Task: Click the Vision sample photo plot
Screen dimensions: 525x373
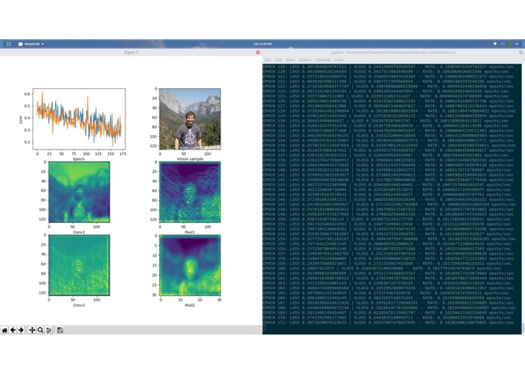Action: point(190,119)
